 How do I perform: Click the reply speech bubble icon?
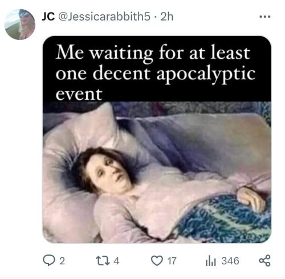(x=49, y=261)
